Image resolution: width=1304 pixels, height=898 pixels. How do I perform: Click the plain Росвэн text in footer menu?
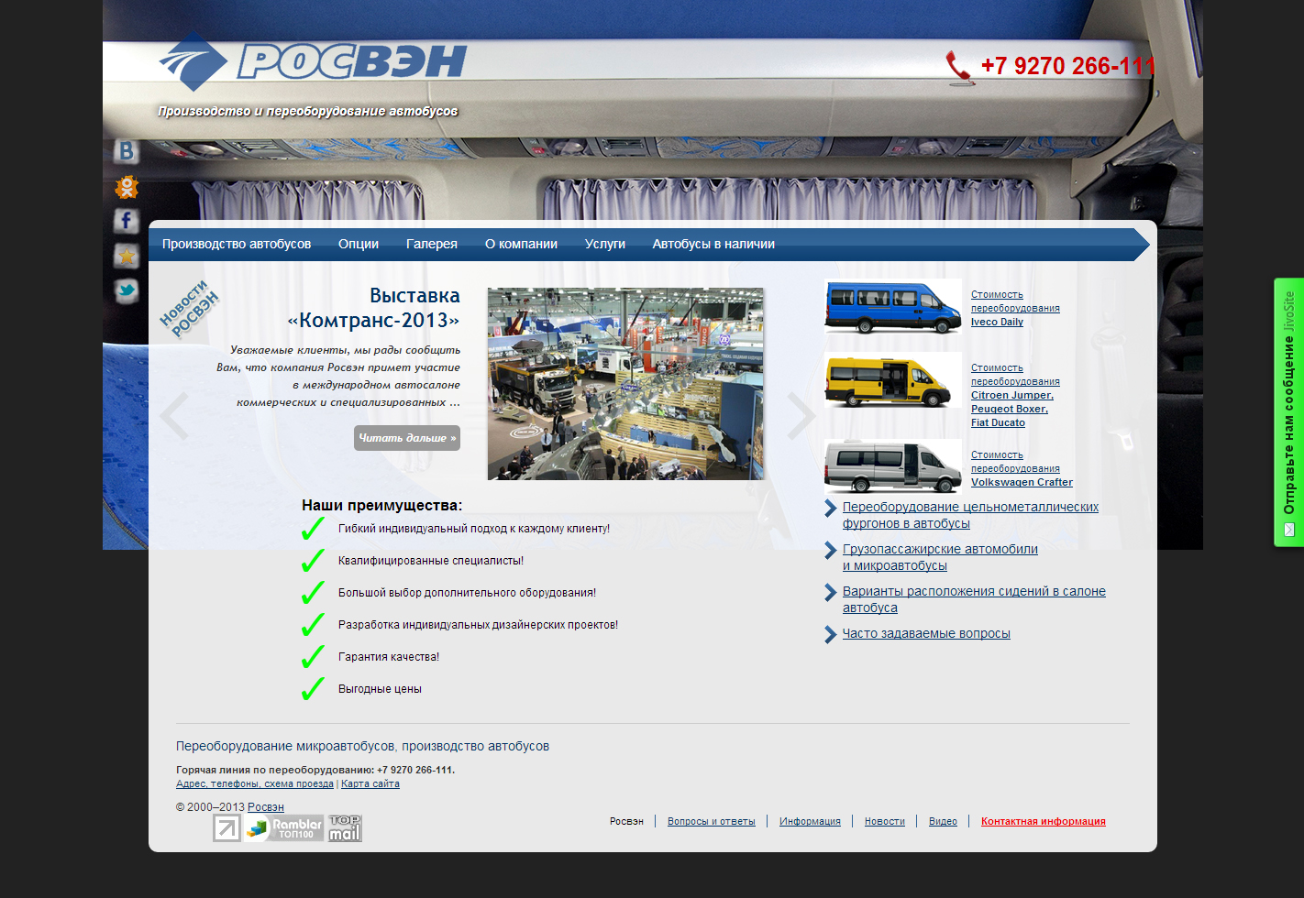(x=626, y=821)
